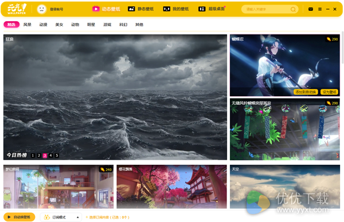Click 设为壁纸 on 蝴蝶忍 wallpaper
This screenshot has height=222, width=344.
point(329,92)
